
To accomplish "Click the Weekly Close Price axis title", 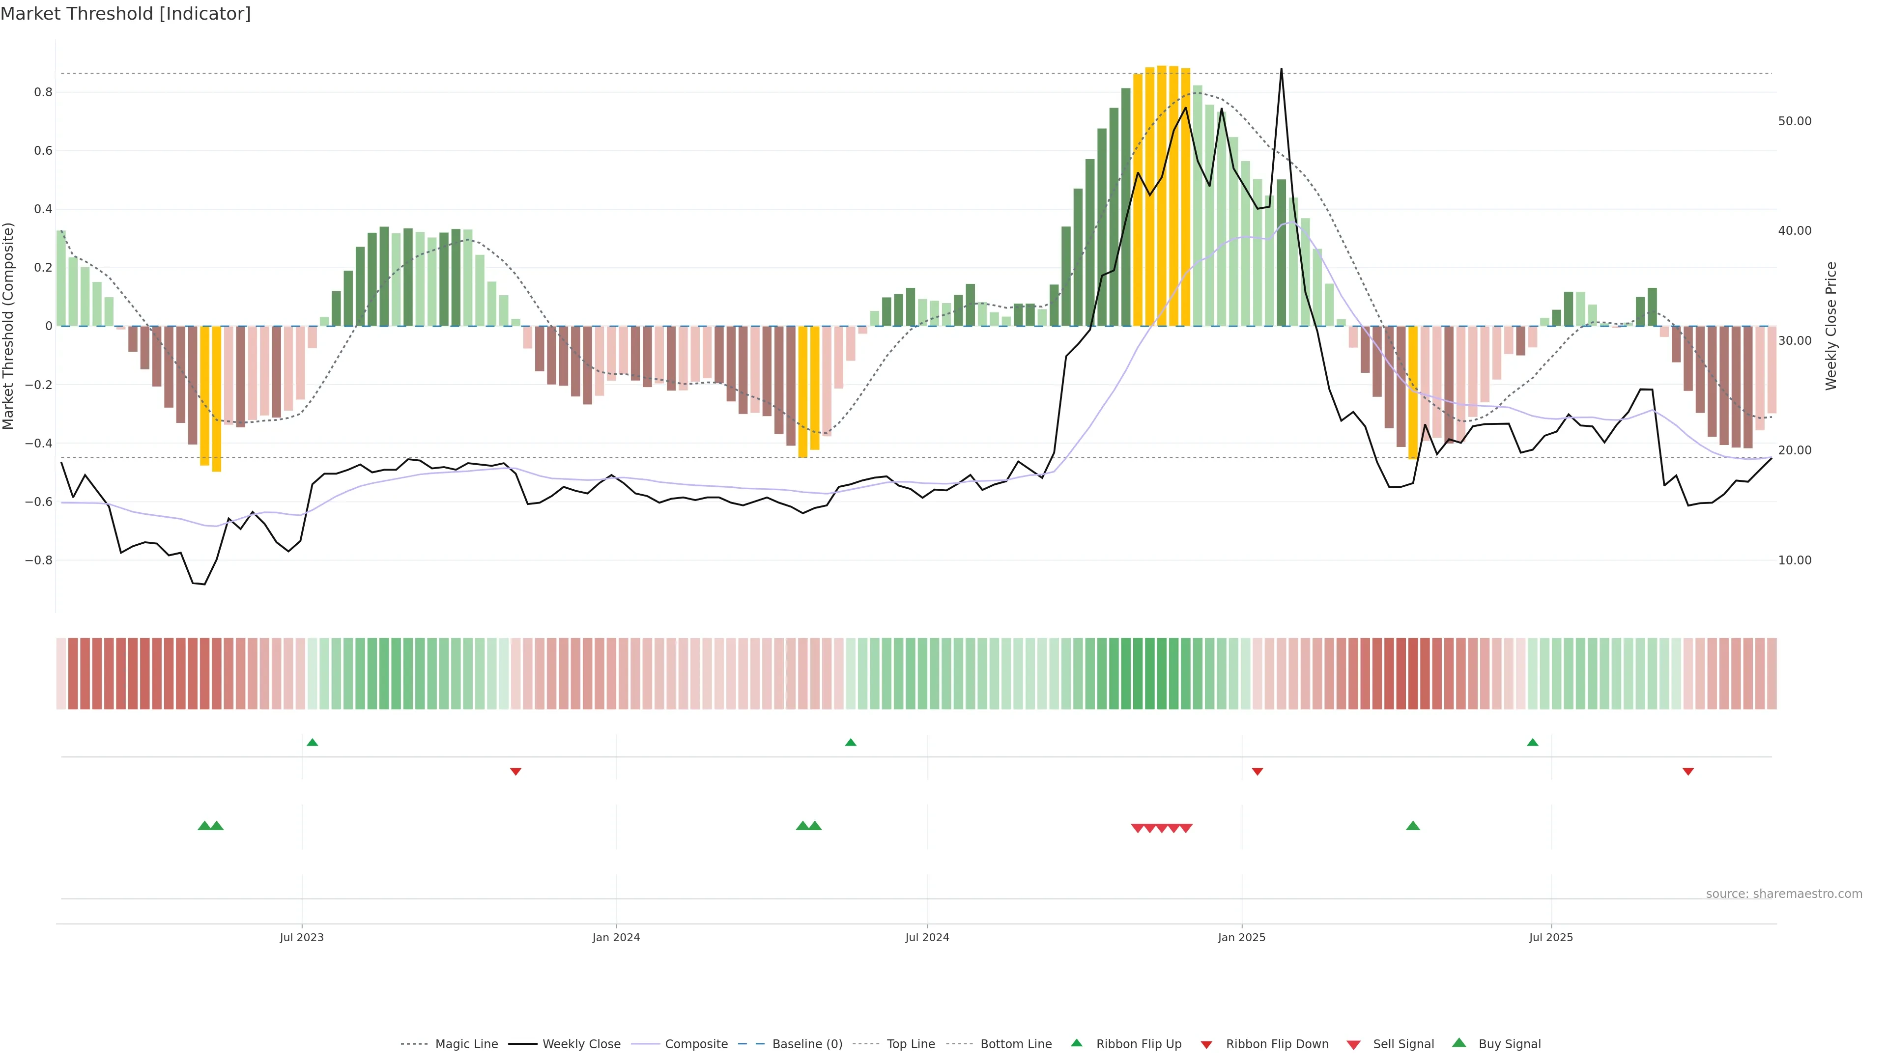I will [1831, 326].
